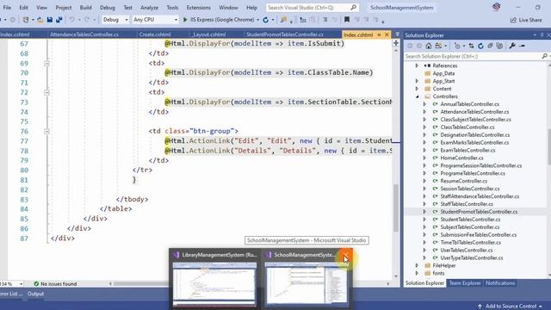Click the Add to Source Control up-arrow
This screenshot has width=551, height=310.
(x=480, y=307)
